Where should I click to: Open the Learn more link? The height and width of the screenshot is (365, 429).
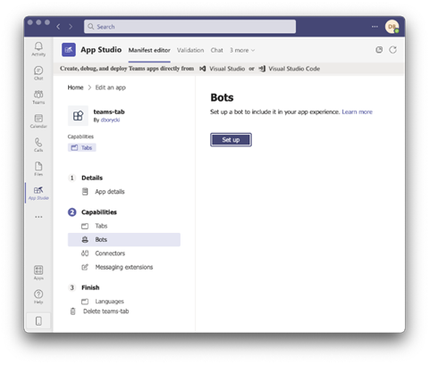pyautogui.click(x=357, y=112)
